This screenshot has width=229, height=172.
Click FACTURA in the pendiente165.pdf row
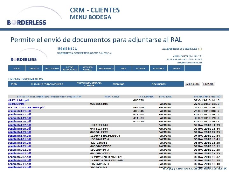tap(165, 132)
